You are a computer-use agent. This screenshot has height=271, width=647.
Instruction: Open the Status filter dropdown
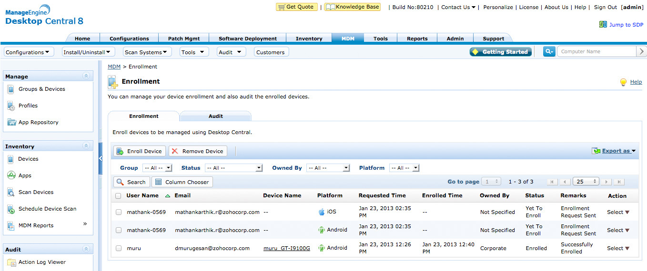(x=233, y=168)
